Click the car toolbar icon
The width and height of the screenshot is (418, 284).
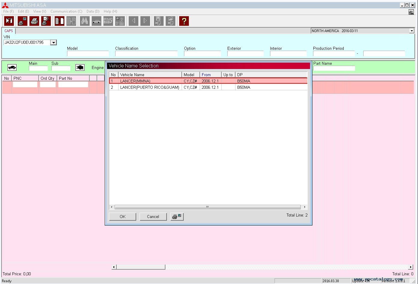(97, 21)
